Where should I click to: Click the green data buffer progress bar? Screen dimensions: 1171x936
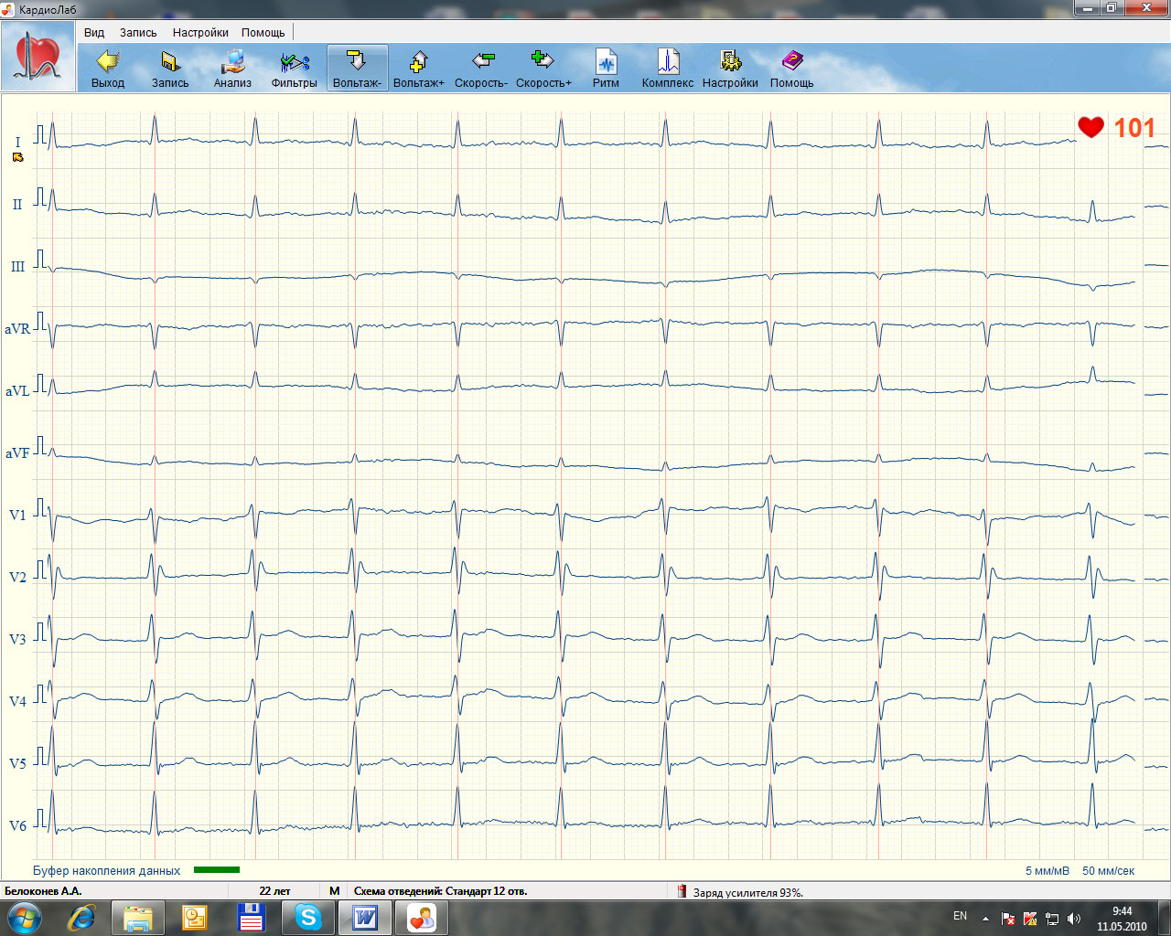(217, 870)
